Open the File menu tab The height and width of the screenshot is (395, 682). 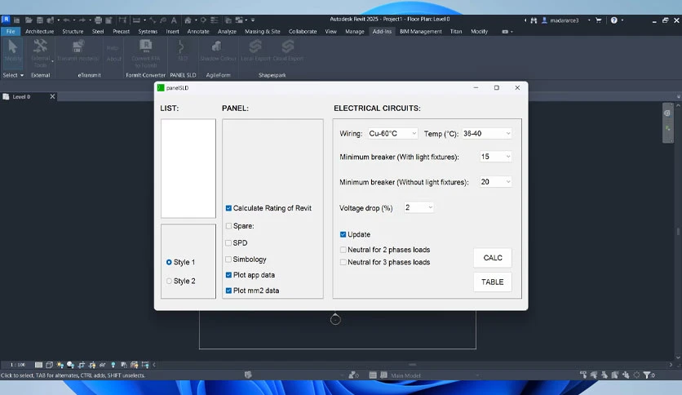[x=11, y=31]
